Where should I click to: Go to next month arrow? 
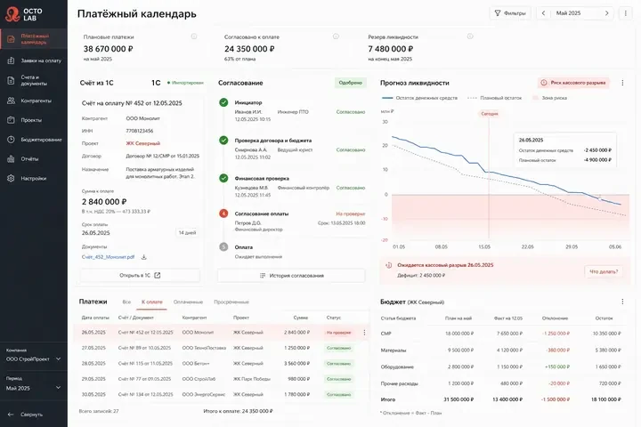606,13
